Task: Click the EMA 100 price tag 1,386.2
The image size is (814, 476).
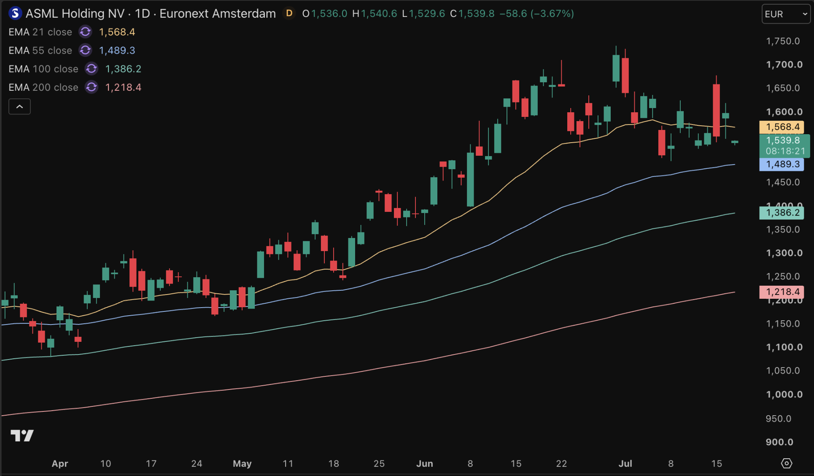Action: coord(782,213)
